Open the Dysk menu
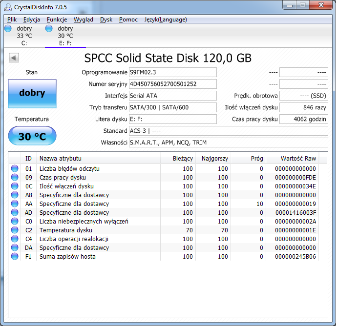This screenshot has width=338, height=327. [106, 20]
